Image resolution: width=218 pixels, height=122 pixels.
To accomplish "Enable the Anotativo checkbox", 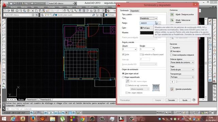I will [171, 47].
